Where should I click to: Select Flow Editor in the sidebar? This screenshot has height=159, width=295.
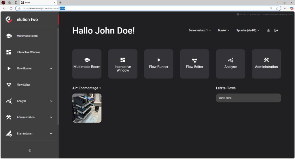23,85
